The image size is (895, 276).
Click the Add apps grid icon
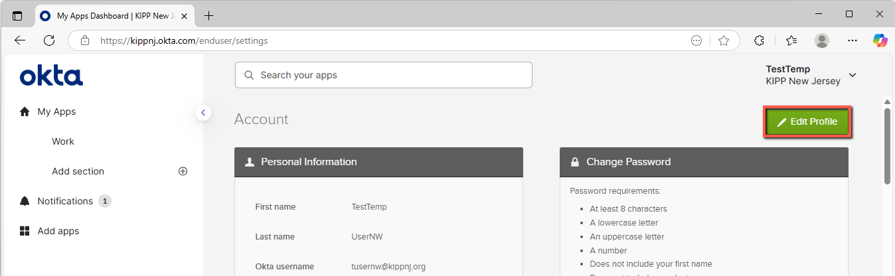pyautogui.click(x=25, y=231)
